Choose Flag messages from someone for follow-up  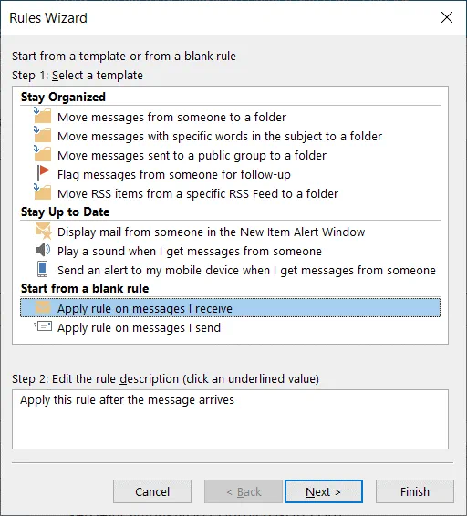(x=174, y=174)
